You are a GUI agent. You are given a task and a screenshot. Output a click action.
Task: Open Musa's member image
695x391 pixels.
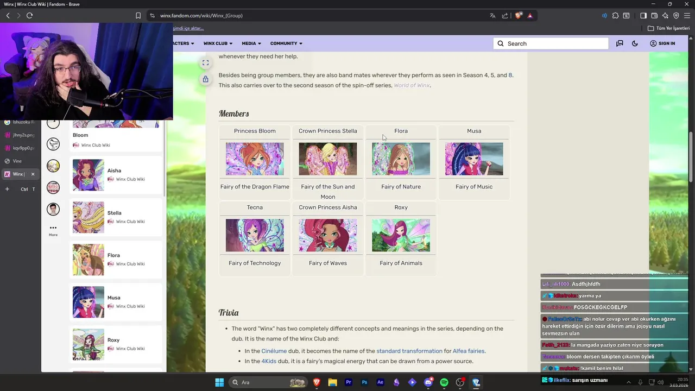point(474,159)
